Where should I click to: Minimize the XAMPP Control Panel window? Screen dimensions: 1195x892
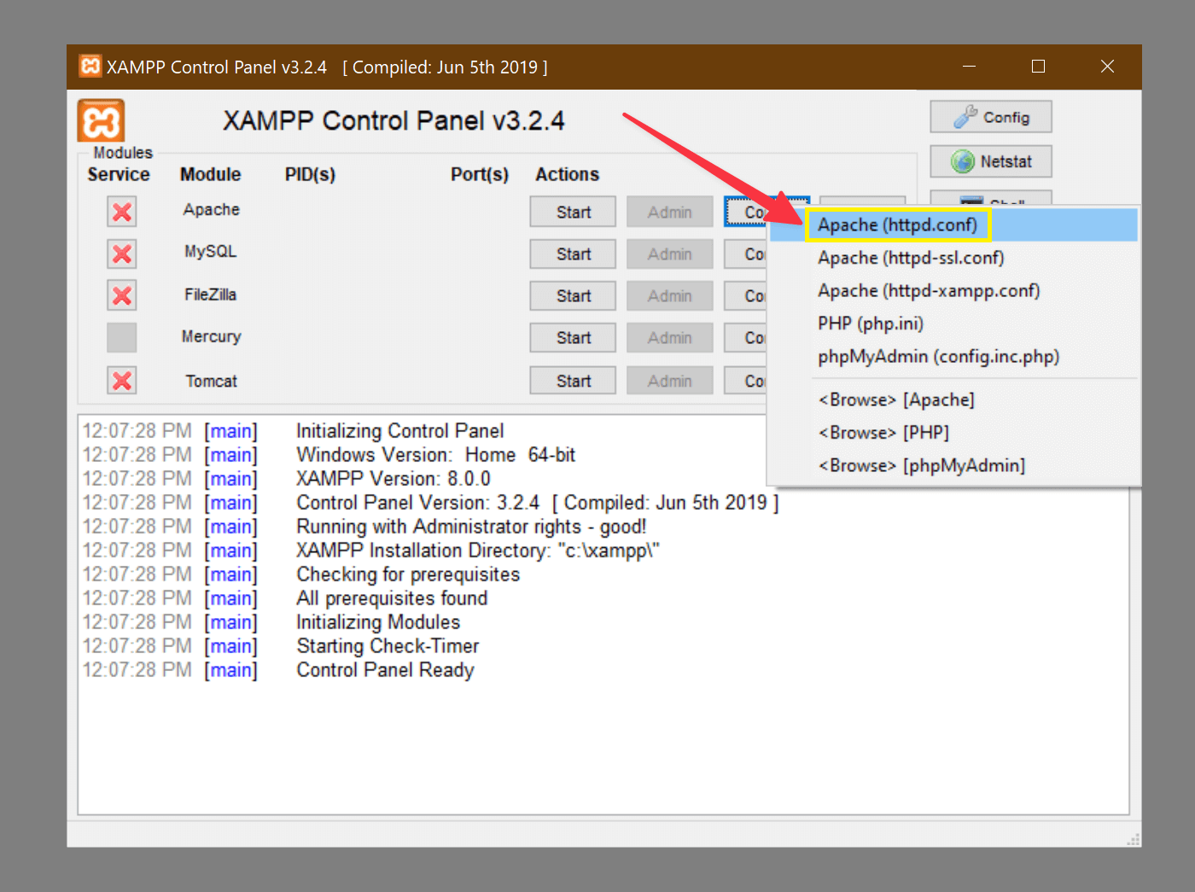tap(969, 67)
